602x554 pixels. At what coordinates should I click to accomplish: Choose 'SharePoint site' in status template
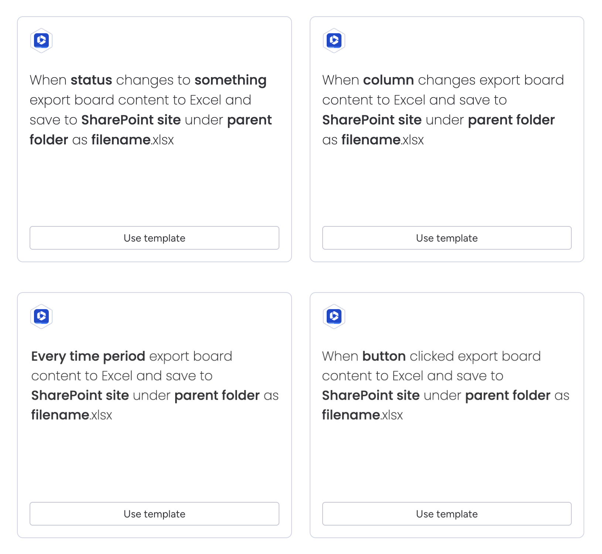coord(131,120)
